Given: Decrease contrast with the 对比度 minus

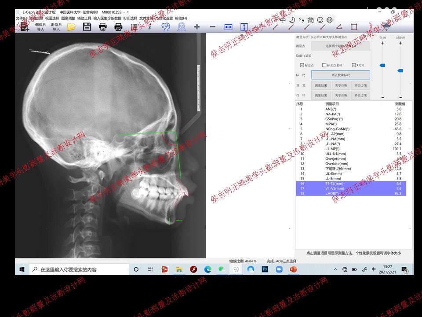Looking at the screenshot, I should point(400,97).
